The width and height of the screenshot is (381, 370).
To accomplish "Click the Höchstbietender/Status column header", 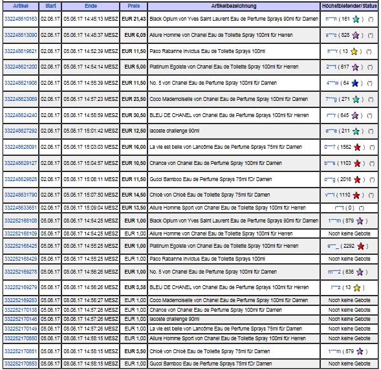I will 349,6.
